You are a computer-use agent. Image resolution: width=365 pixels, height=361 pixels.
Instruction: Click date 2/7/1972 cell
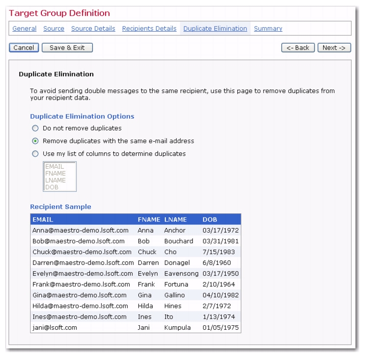pyautogui.click(x=217, y=306)
